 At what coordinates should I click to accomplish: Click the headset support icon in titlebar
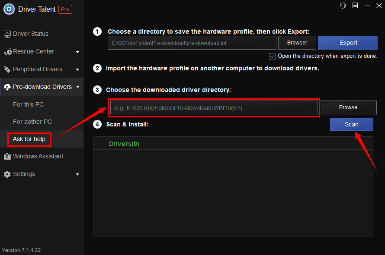click(x=343, y=6)
